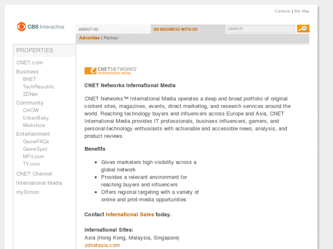
Task: Focus the search input field
Action: point(261,29)
